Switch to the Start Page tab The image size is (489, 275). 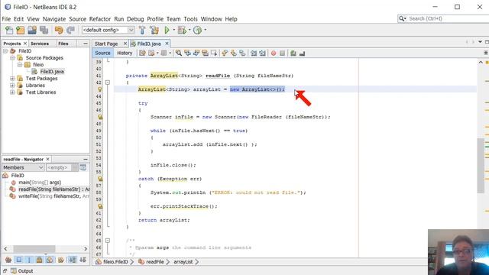click(106, 44)
